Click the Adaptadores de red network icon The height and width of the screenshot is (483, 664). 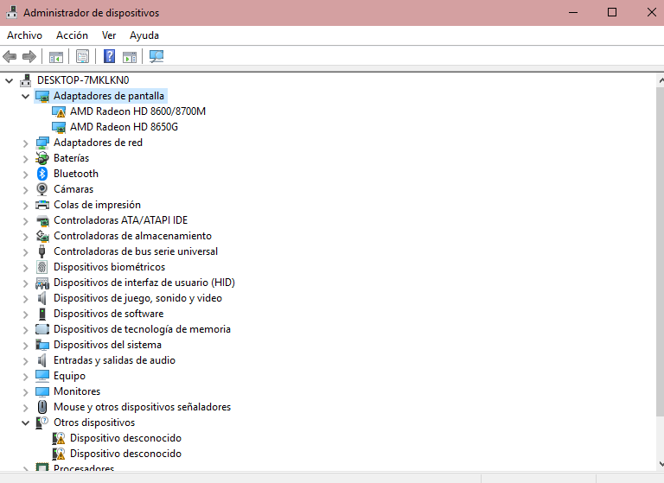click(x=42, y=143)
